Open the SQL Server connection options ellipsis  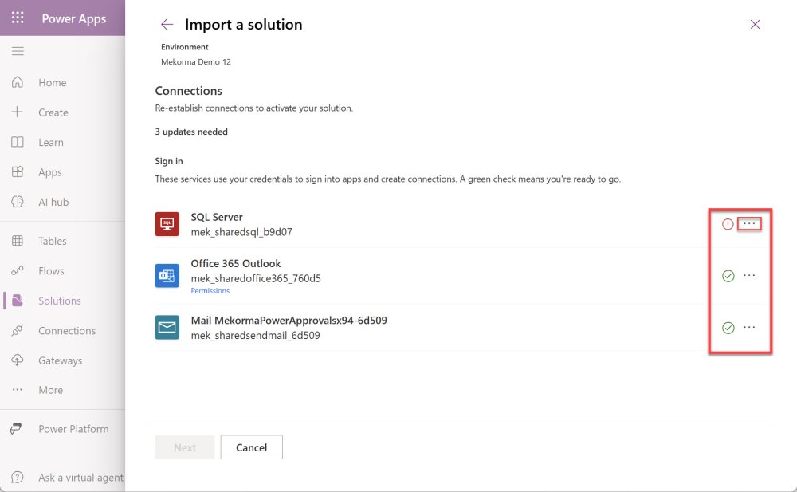(x=749, y=224)
